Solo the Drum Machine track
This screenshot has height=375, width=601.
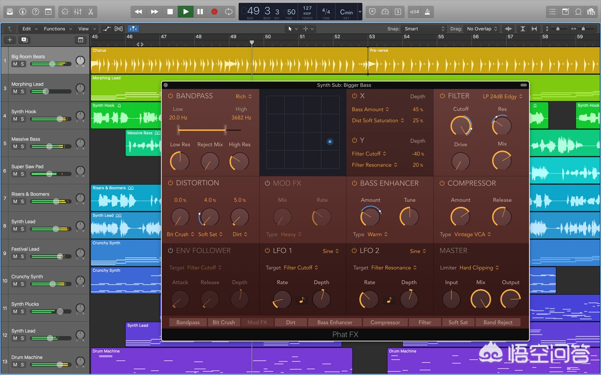tap(22, 365)
